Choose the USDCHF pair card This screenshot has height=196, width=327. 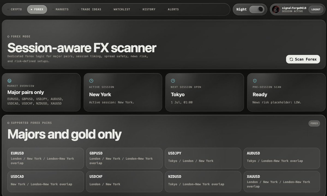pyautogui.click(x=124, y=181)
